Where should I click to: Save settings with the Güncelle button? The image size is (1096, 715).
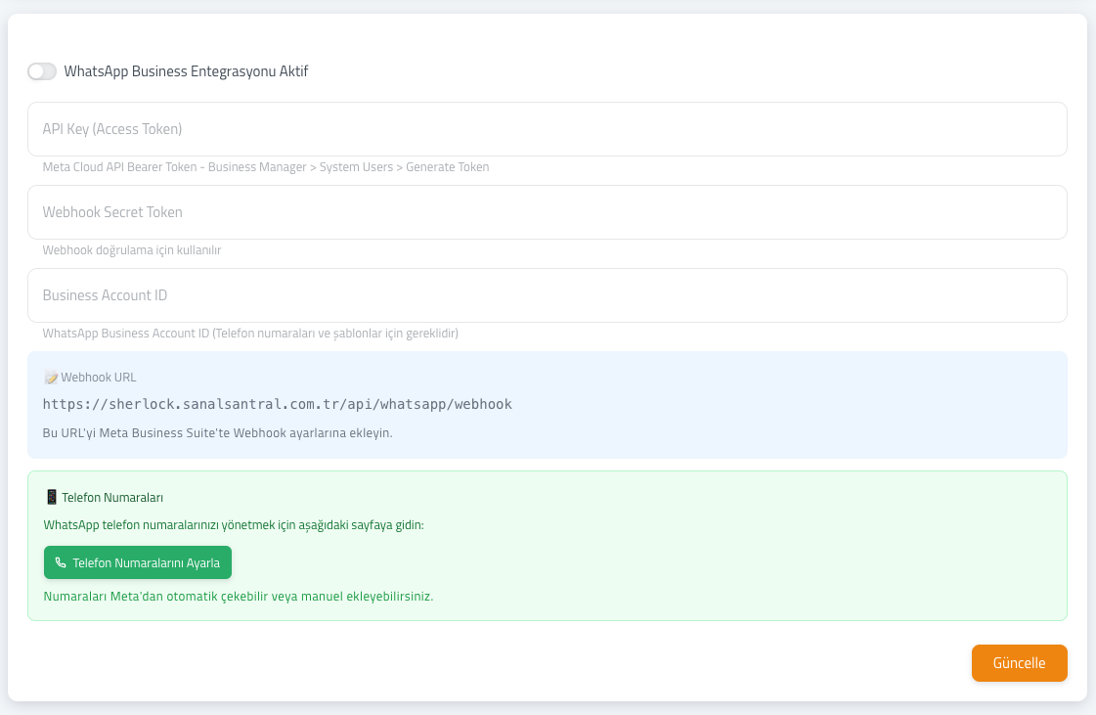click(x=1019, y=663)
